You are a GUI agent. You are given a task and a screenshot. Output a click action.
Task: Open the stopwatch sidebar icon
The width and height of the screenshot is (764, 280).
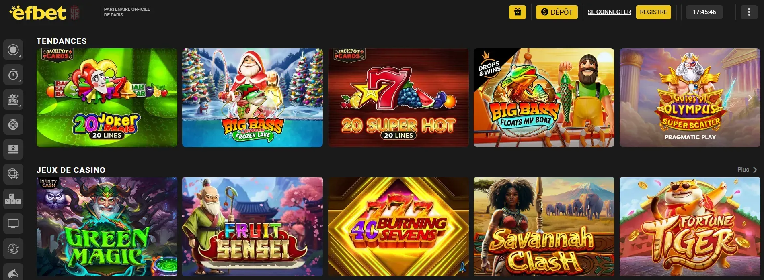coord(13,75)
